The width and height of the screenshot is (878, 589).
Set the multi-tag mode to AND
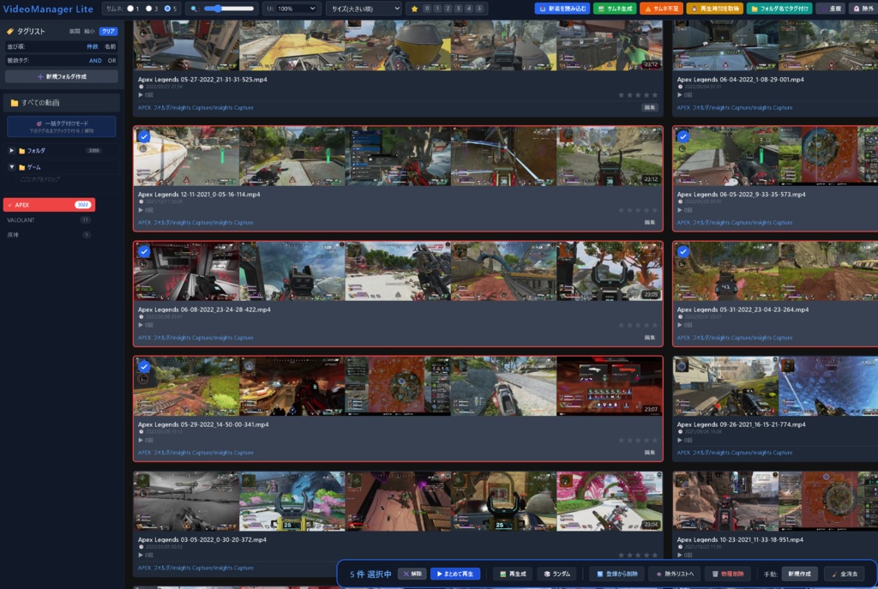[x=95, y=61]
